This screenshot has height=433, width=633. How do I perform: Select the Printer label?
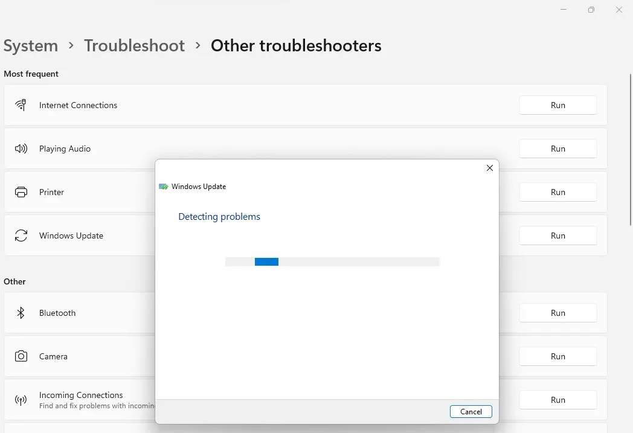51,192
